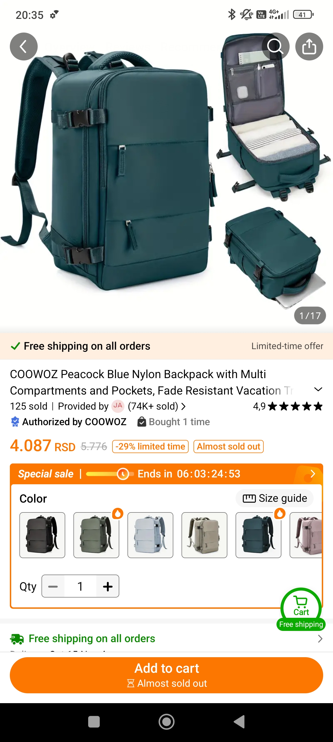
Task: Tap the back arrow icon
Action: tap(23, 47)
